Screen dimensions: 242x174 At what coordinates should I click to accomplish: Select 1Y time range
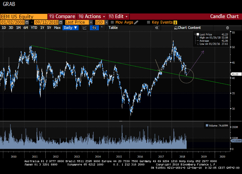[42, 28]
